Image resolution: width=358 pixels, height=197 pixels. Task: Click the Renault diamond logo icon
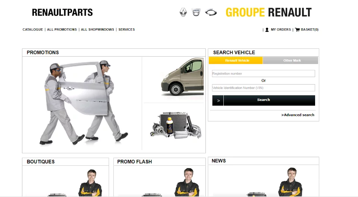(x=183, y=12)
